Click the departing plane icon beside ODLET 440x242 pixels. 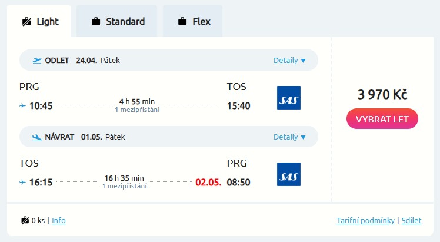point(38,60)
